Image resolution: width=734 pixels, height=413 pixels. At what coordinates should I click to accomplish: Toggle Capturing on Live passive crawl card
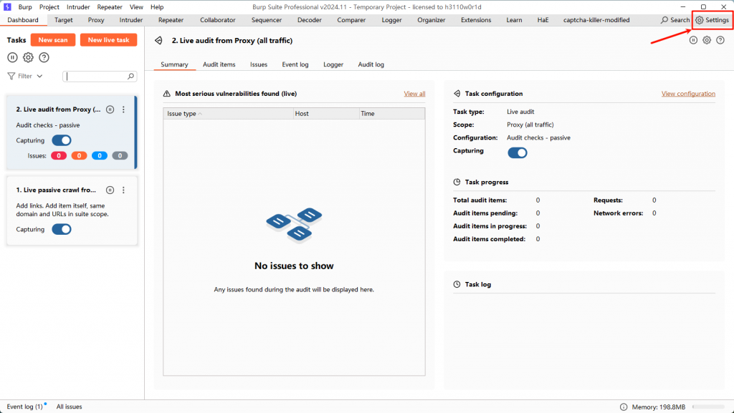click(x=62, y=229)
